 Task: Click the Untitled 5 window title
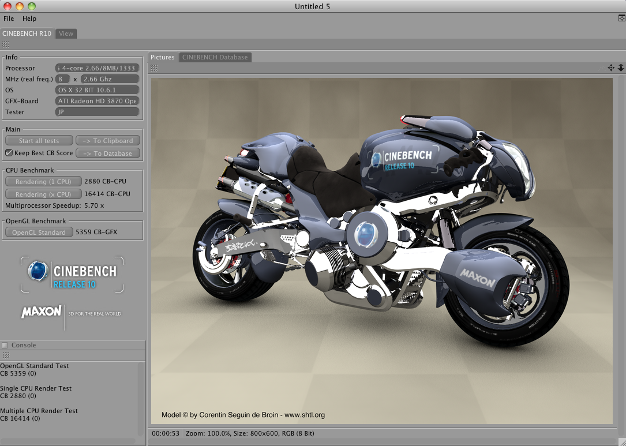tap(312, 6)
